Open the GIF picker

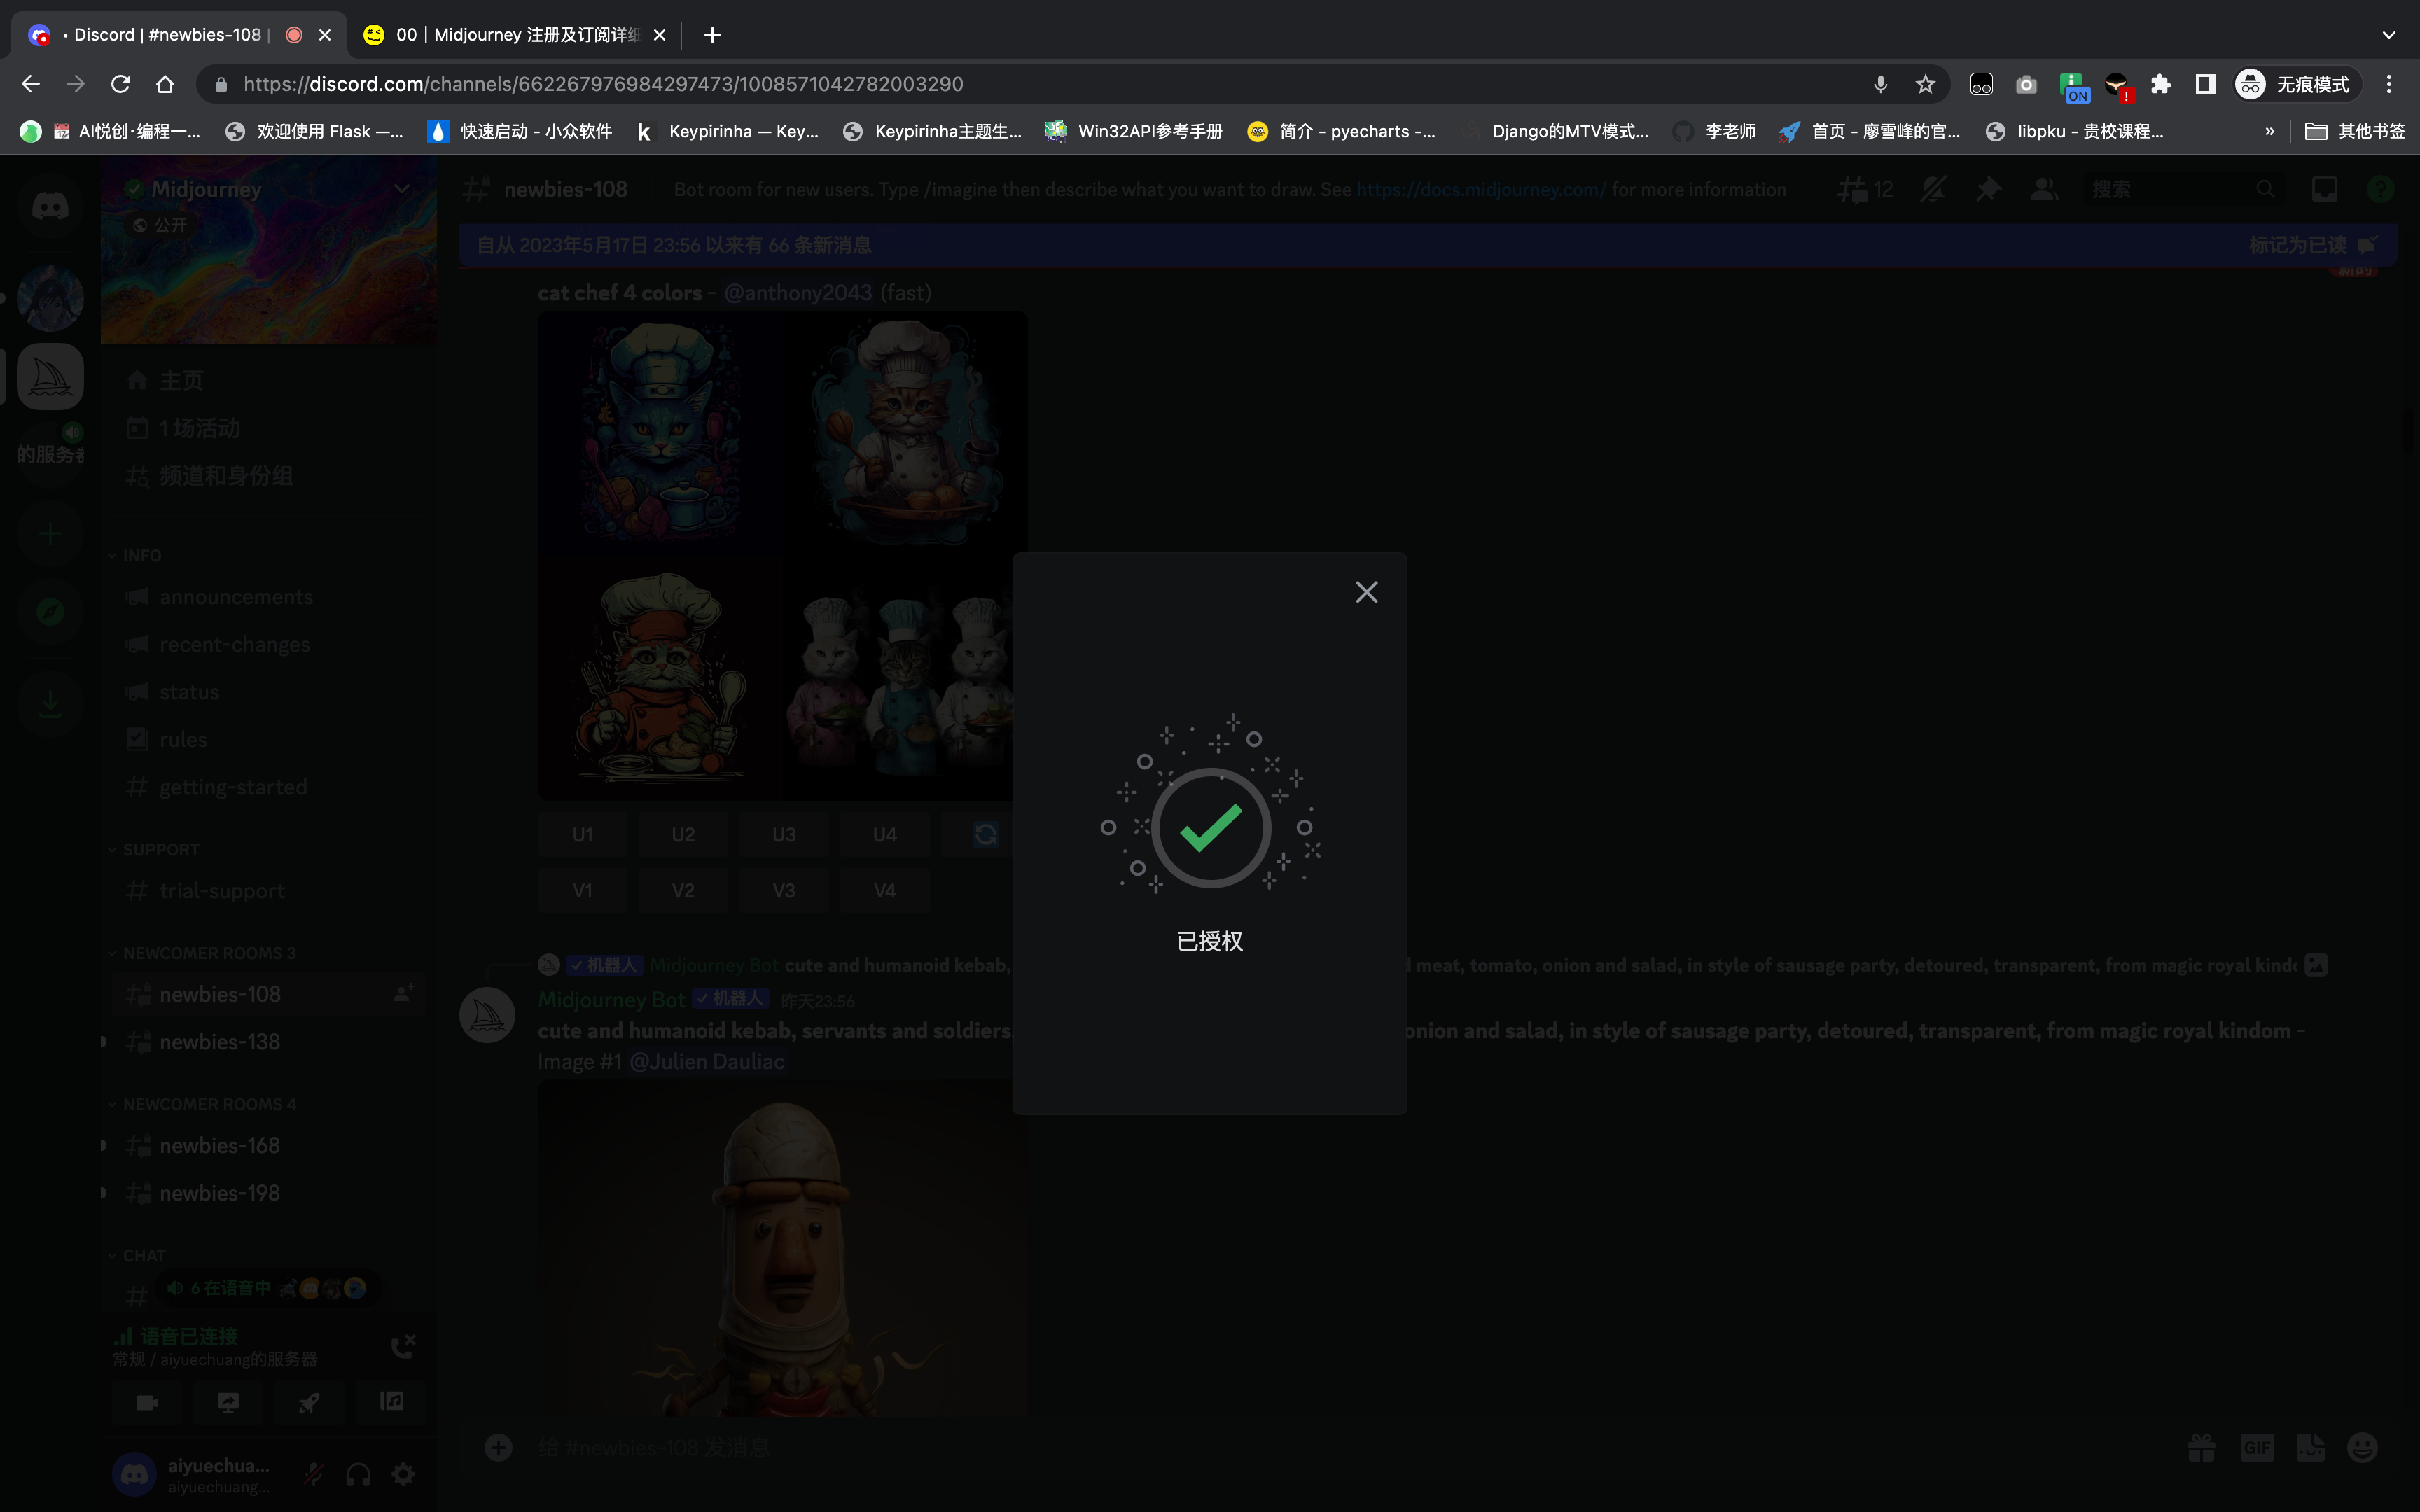click(2257, 1447)
